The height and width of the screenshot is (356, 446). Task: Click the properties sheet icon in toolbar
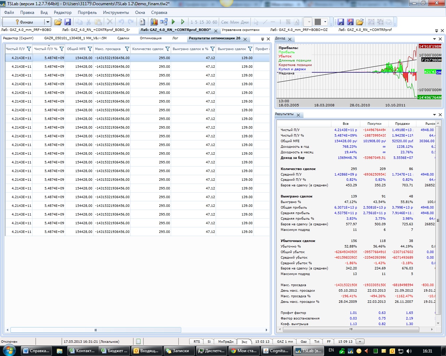[143, 22]
